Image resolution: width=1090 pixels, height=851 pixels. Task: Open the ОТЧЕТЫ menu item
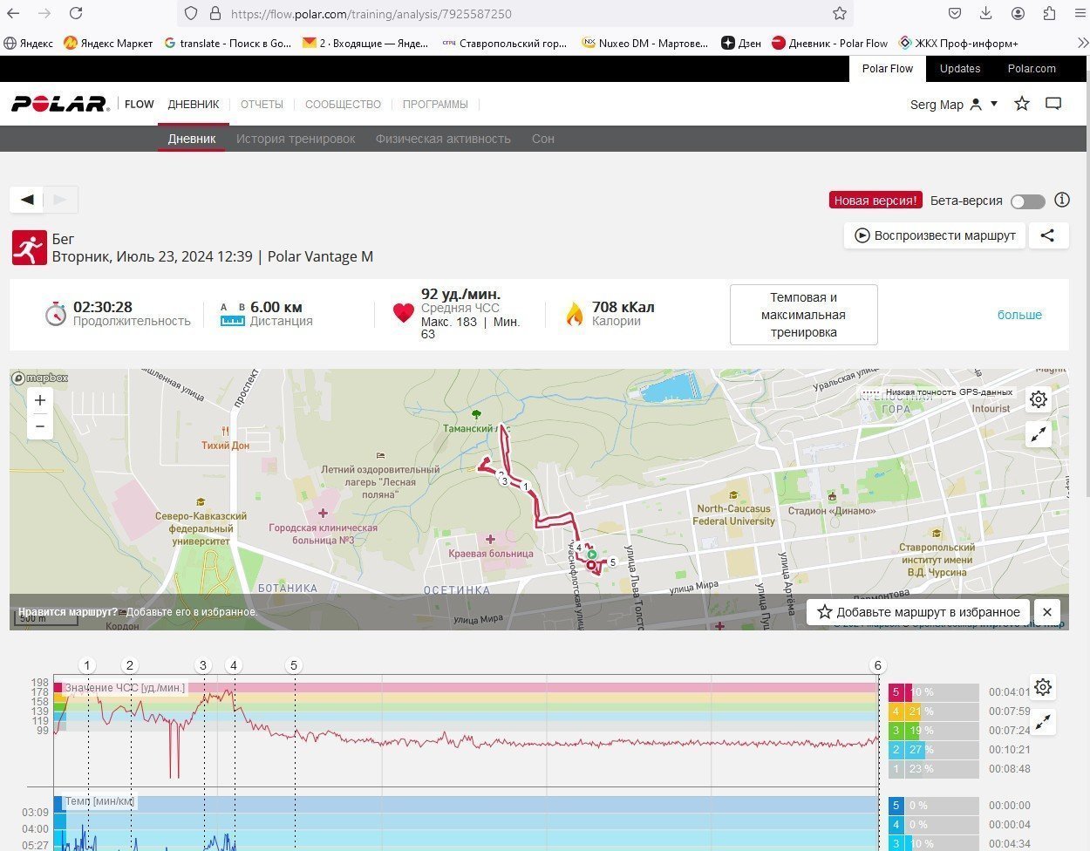262,104
